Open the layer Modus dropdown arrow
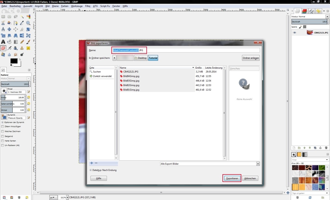This screenshot has height=200, width=330. point(327,16)
